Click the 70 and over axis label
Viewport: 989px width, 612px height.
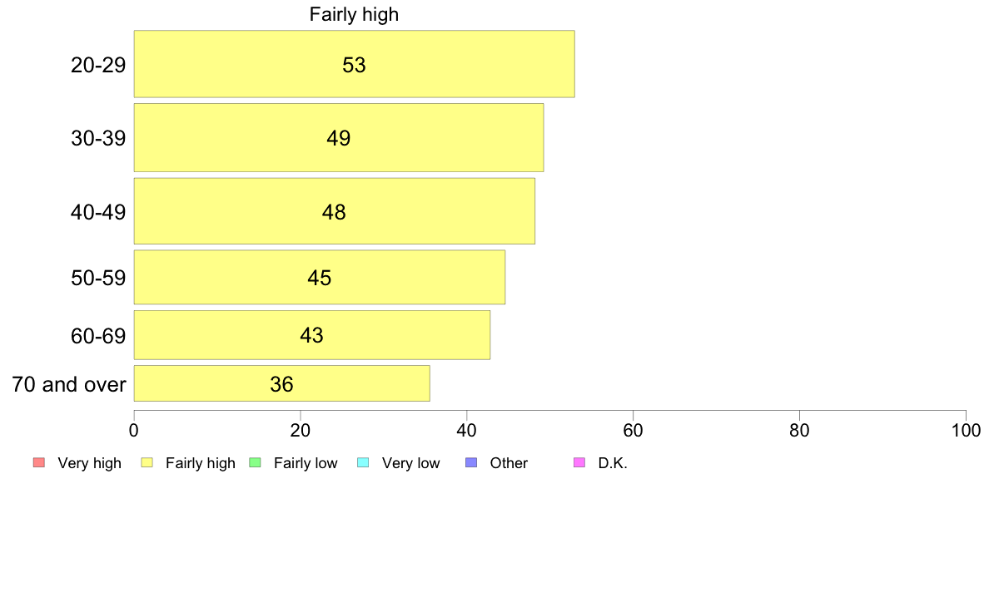tap(69, 384)
